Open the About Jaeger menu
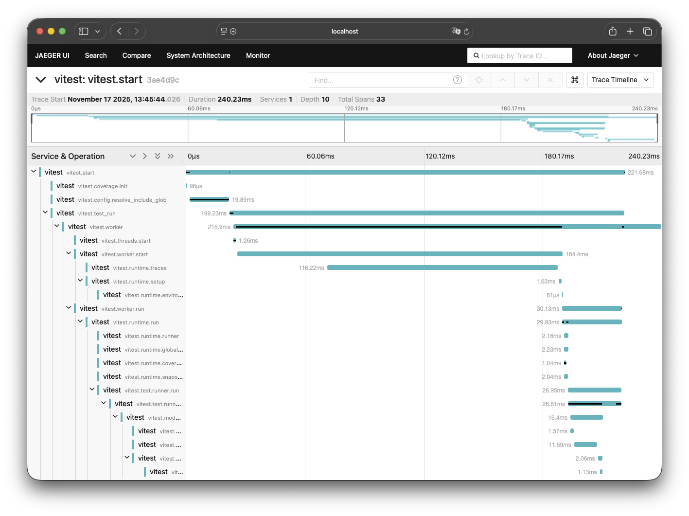The width and height of the screenshot is (689, 516). coord(613,55)
